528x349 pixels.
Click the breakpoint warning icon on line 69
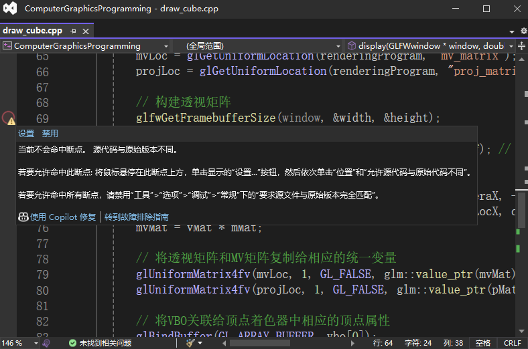(9, 118)
